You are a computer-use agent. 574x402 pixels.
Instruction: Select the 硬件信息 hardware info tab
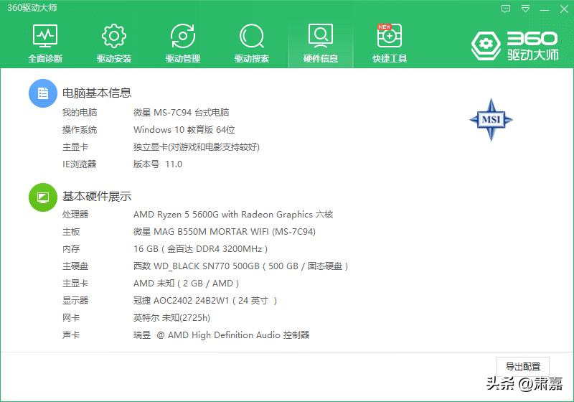coord(321,43)
